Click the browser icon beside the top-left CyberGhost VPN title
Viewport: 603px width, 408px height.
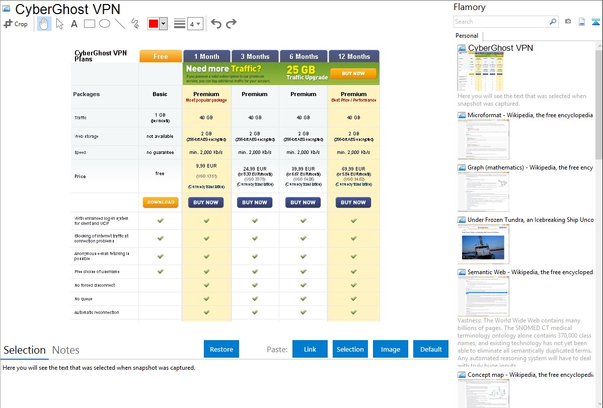[x=6, y=9]
